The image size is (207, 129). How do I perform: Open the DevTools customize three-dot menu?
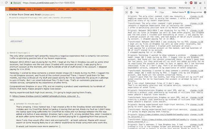pos(201,8)
